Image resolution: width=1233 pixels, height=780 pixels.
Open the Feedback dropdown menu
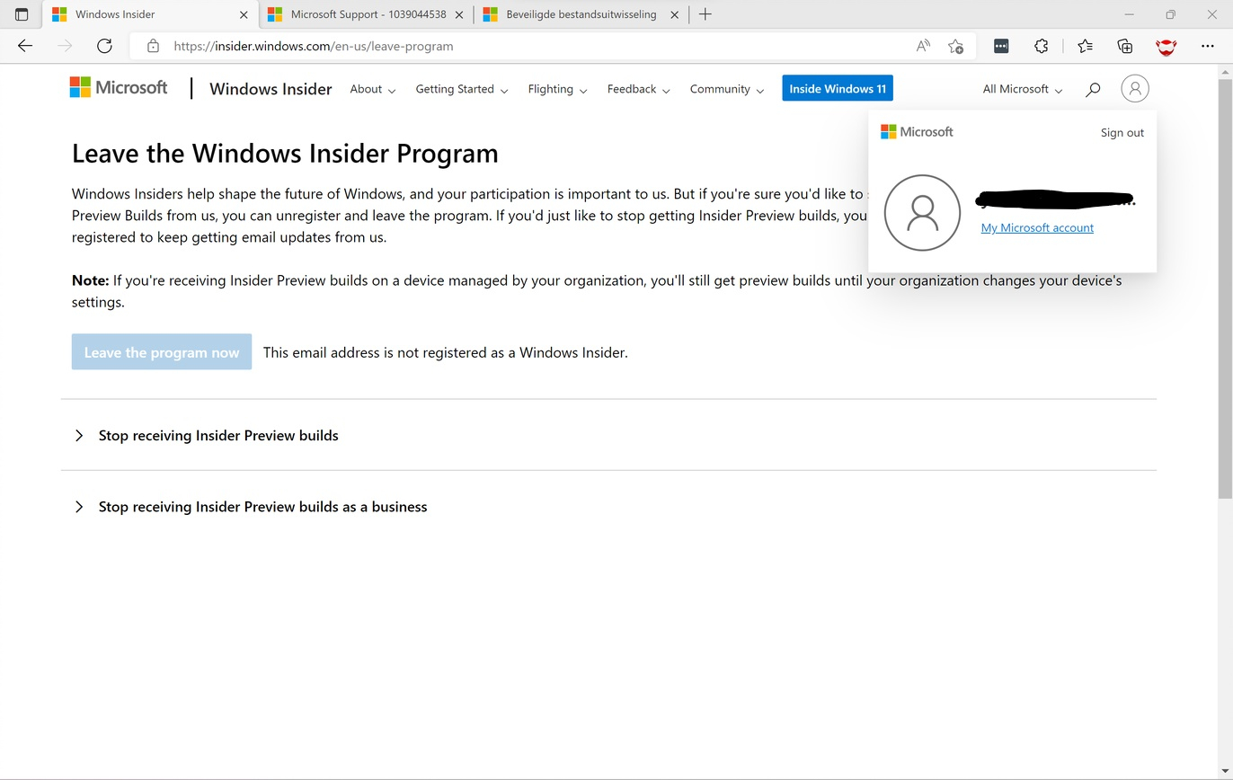pos(639,89)
